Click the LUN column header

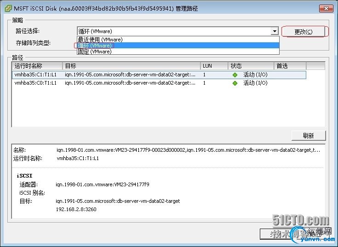(x=214, y=66)
